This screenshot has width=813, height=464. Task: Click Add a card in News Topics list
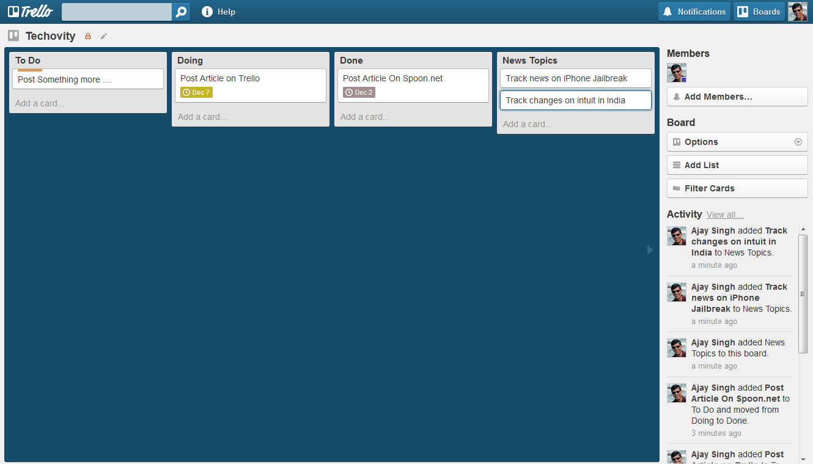pos(528,124)
